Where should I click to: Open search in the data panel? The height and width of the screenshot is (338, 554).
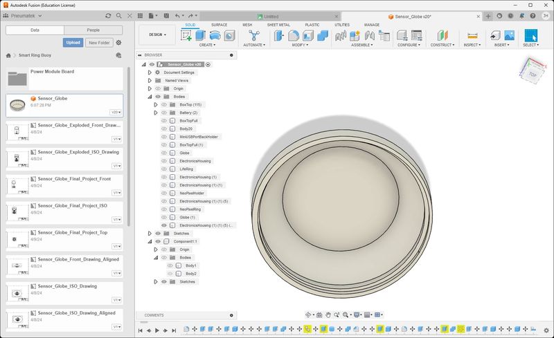coord(118,16)
